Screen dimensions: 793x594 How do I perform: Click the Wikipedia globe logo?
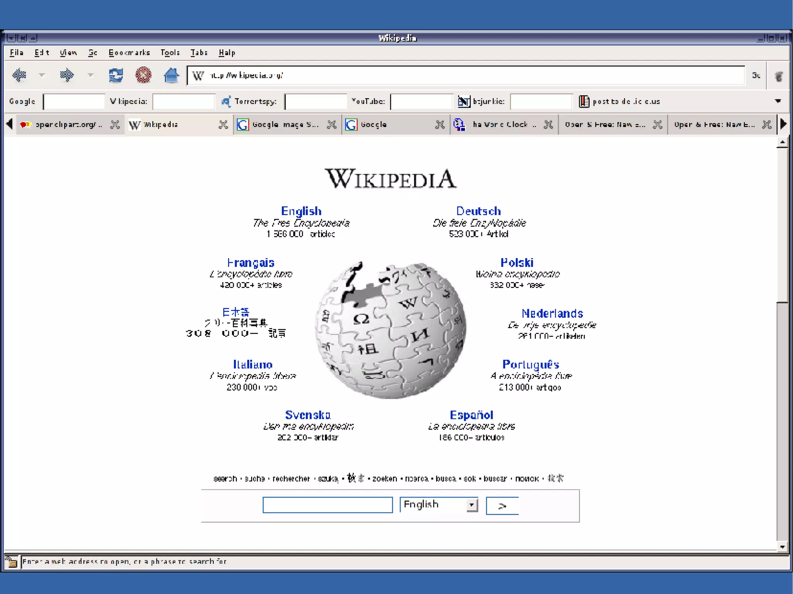point(390,329)
